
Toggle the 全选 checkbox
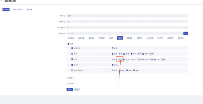68,44
